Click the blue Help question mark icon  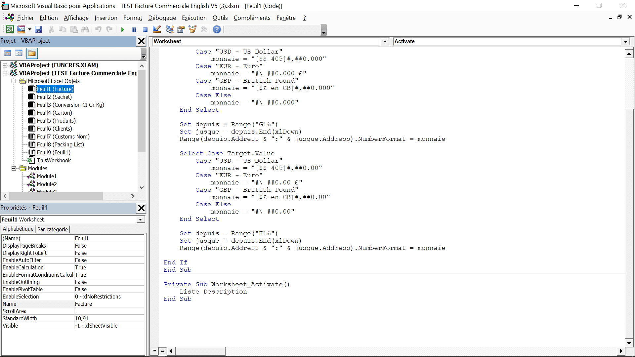217,29
